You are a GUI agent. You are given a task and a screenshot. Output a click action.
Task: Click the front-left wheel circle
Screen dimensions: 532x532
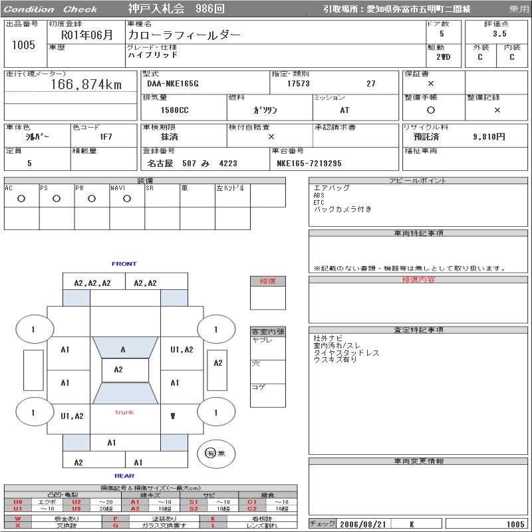pyautogui.click(x=33, y=329)
